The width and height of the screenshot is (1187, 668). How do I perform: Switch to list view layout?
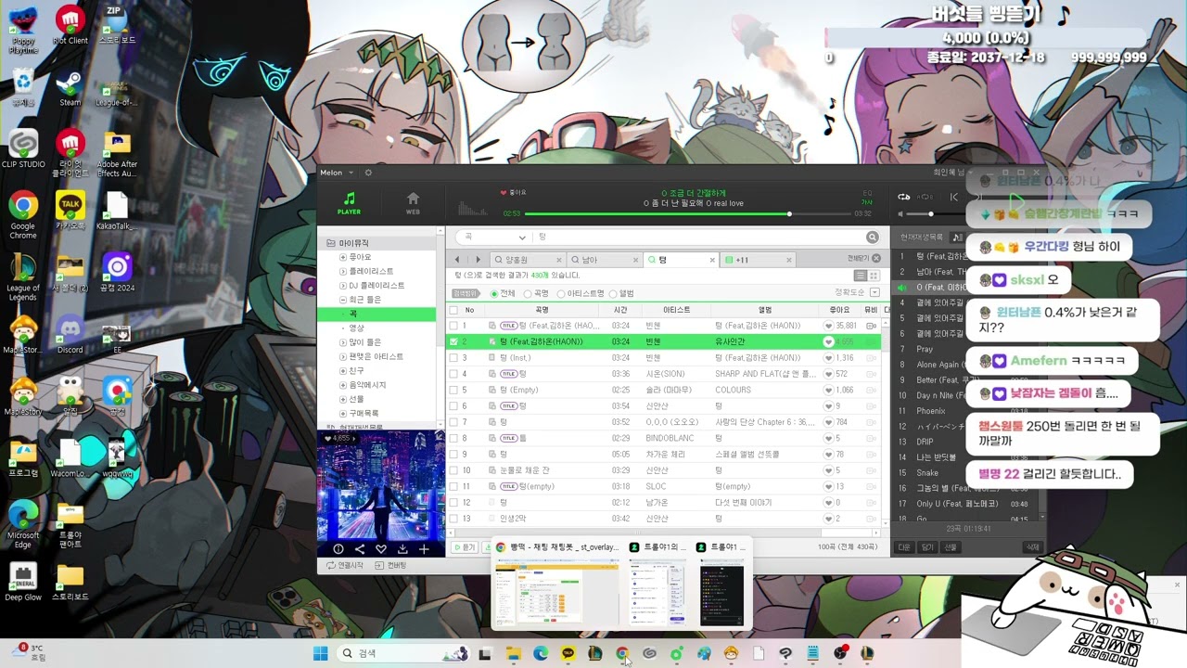860,276
